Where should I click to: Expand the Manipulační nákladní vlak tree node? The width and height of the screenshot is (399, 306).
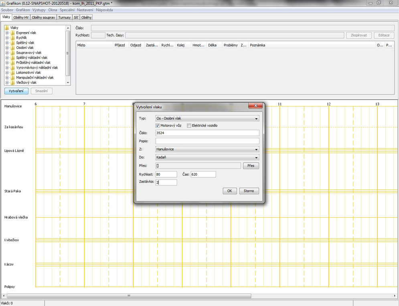7,78
